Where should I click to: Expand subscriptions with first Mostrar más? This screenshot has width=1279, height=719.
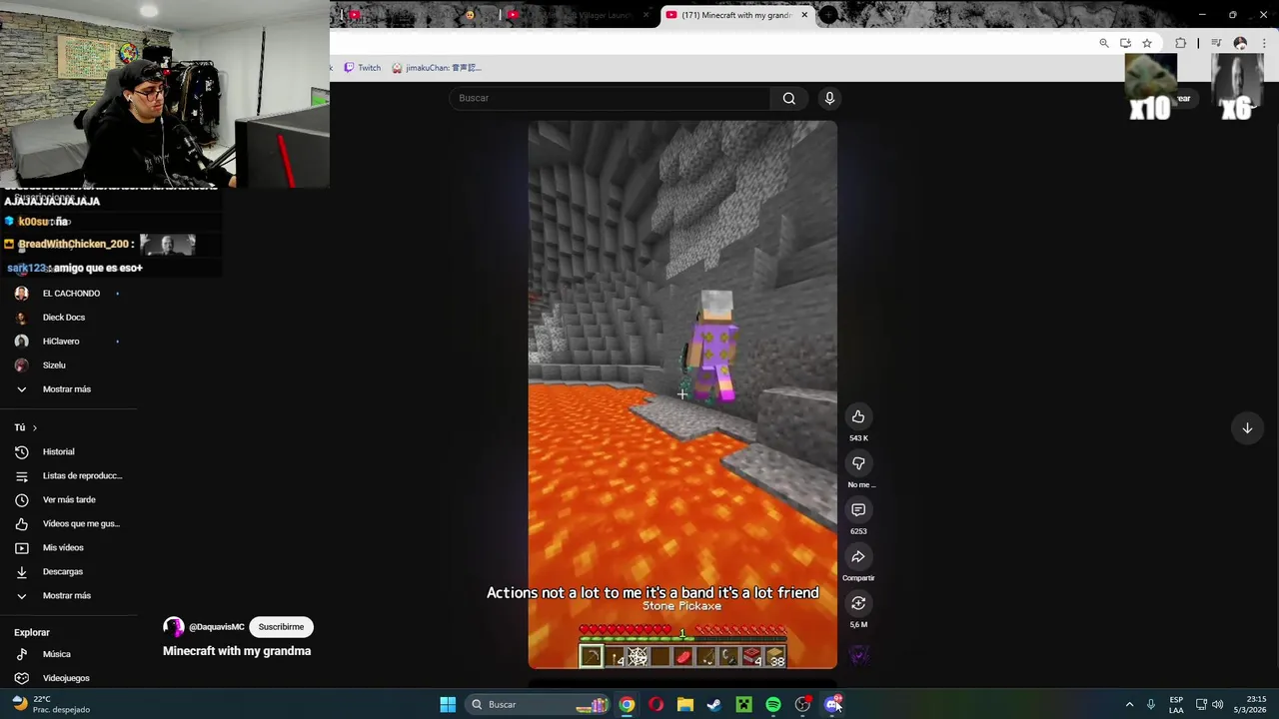click(68, 389)
